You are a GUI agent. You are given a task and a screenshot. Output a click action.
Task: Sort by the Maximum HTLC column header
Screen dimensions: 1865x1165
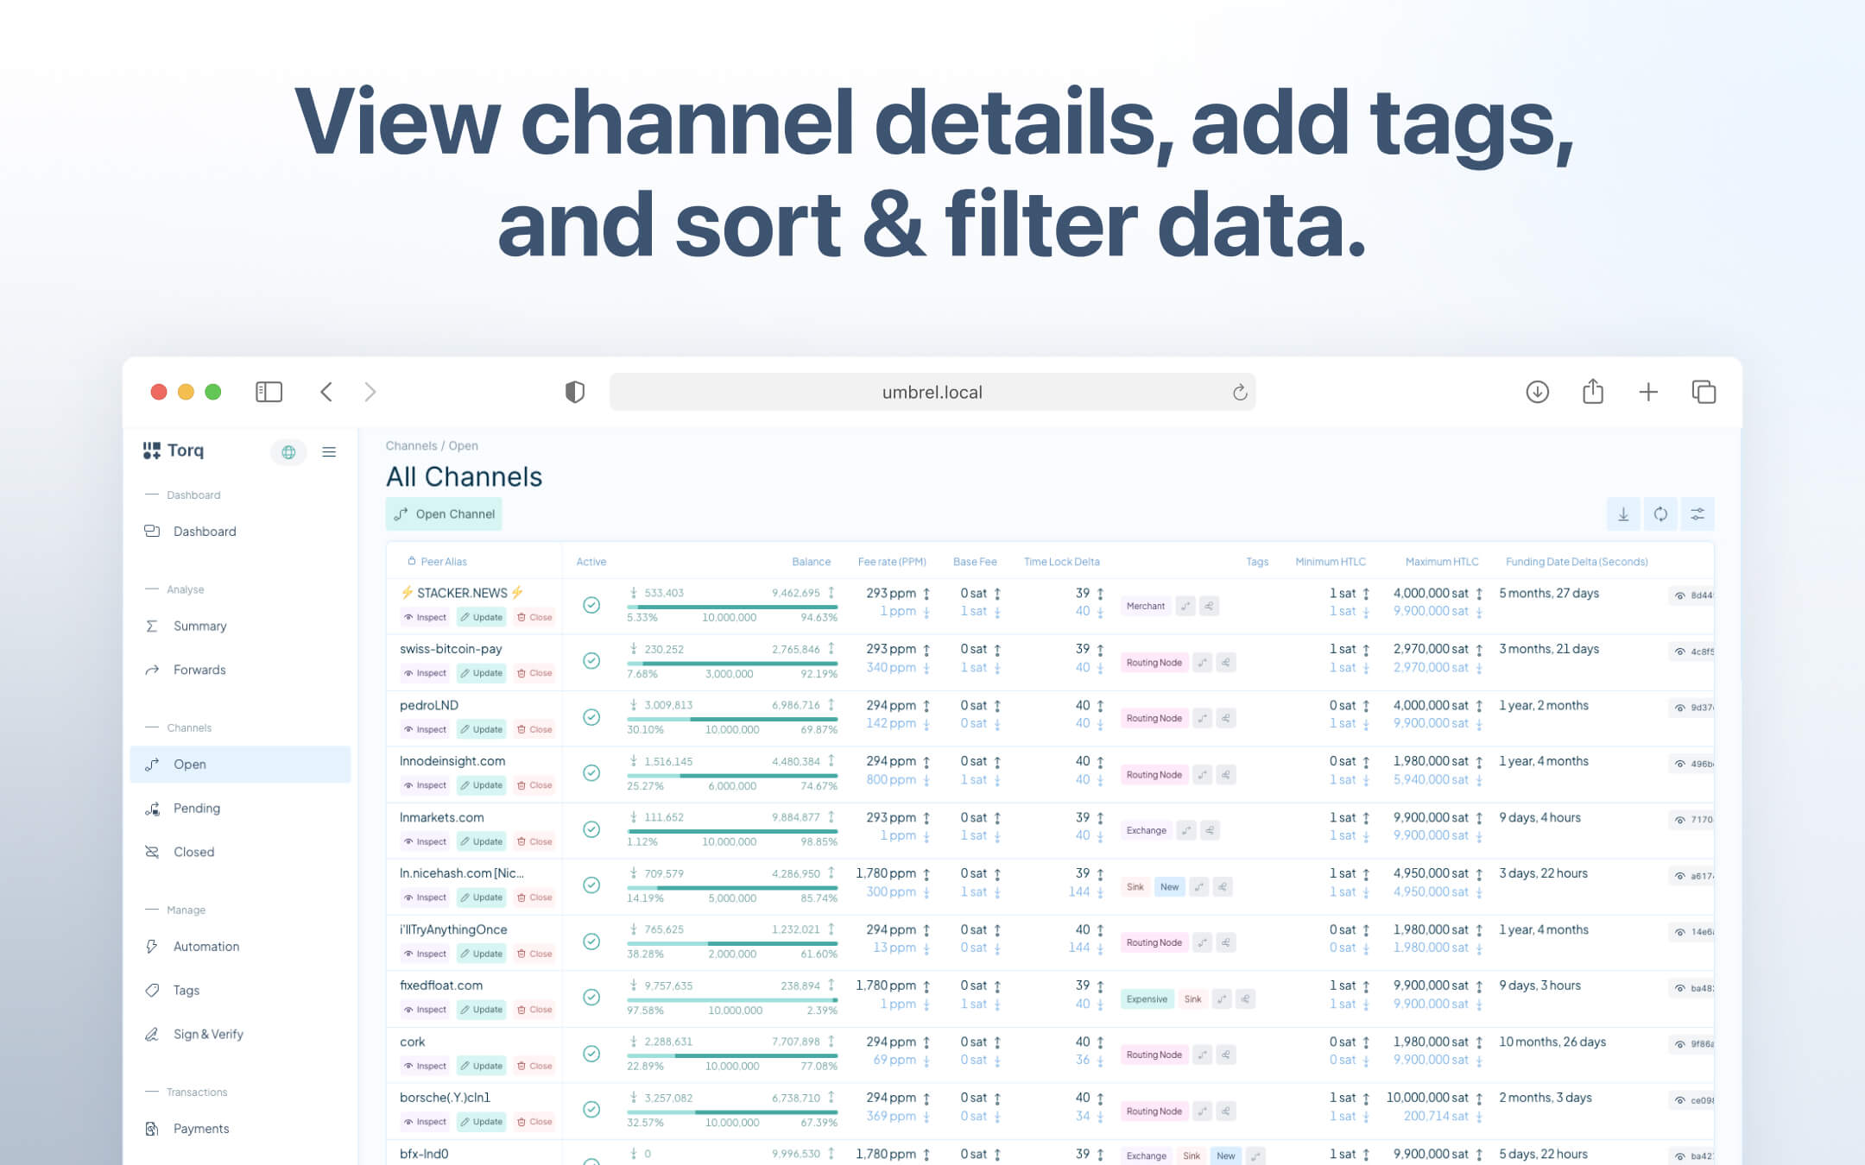[1441, 562]
